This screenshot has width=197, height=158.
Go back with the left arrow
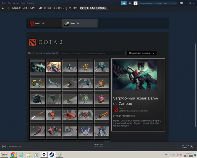[x=3, y=8]
